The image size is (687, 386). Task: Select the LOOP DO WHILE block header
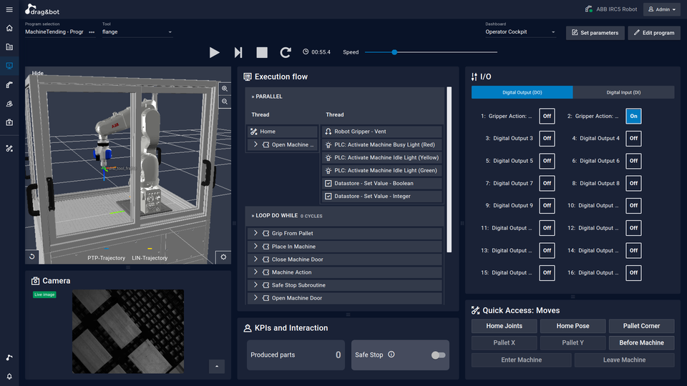pyautogui.click(x=344, y=216)
